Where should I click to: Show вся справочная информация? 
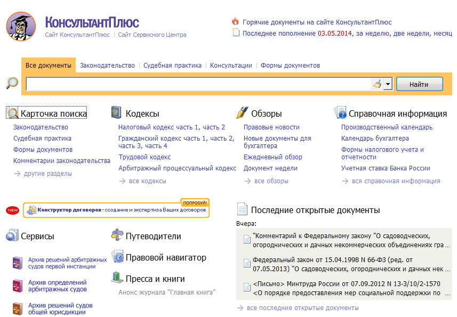tap(396, 181)
